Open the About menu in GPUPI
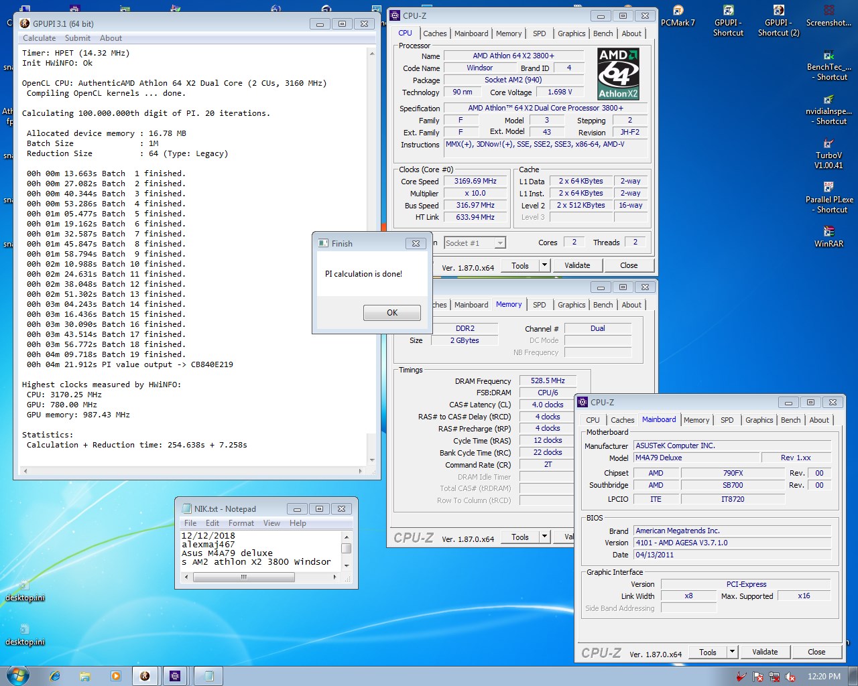858x686 pixels. (111, 38)
